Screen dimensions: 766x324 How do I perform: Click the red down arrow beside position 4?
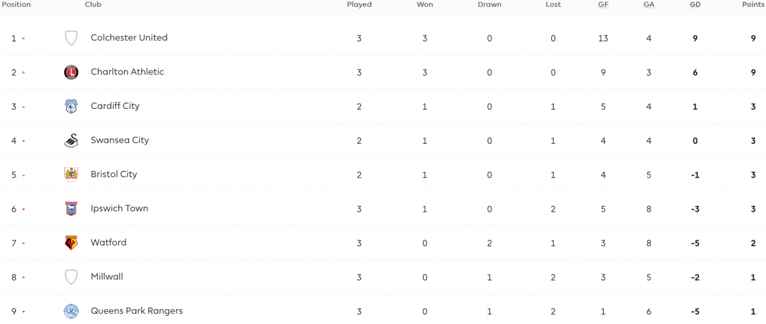[x=23, y=141]
